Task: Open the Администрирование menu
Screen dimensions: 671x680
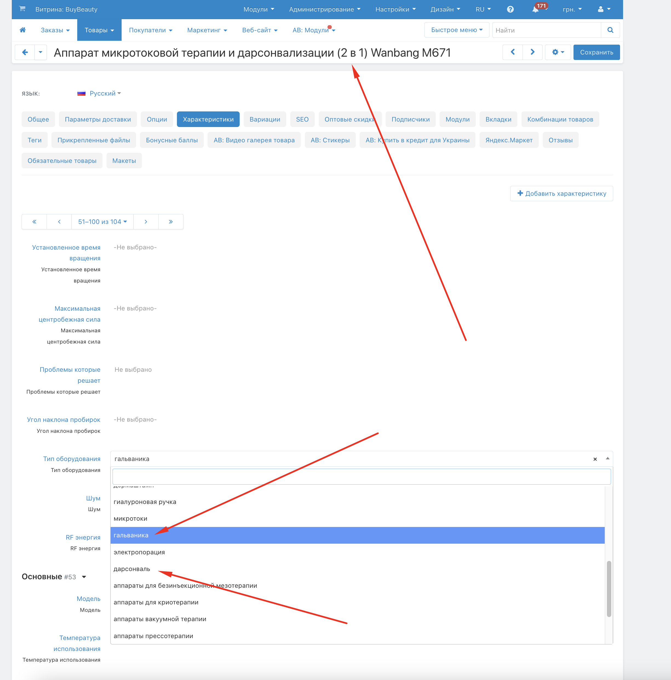Action: point(325,10)
